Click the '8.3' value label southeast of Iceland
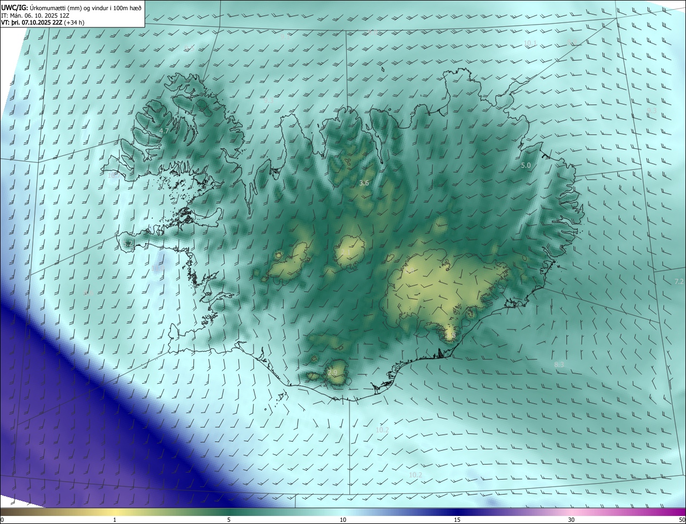686x524 pixels. point(559,364)
